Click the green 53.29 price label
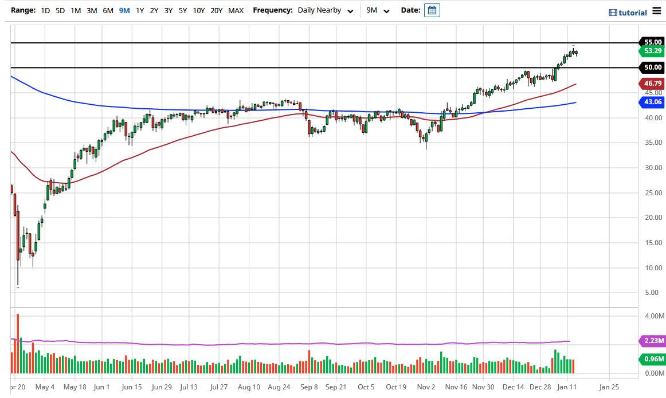The width and height of the screenshot is (666, 398). coord(652,51)
